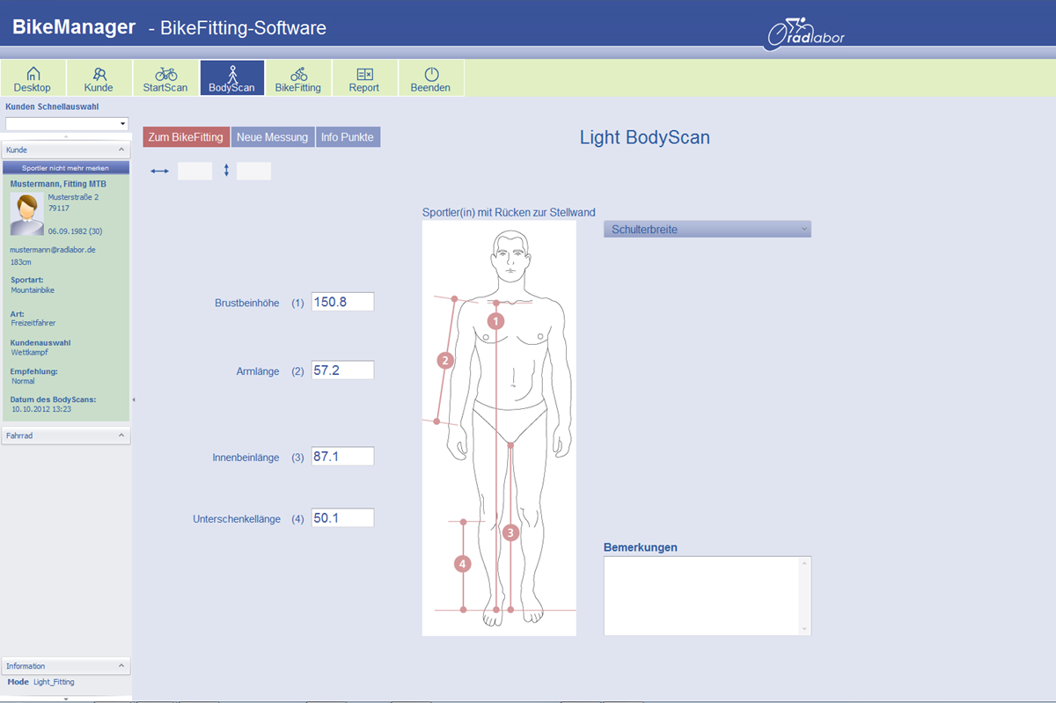
Task: Select the Innenbeinlänge input field
Action: point(343,457)
